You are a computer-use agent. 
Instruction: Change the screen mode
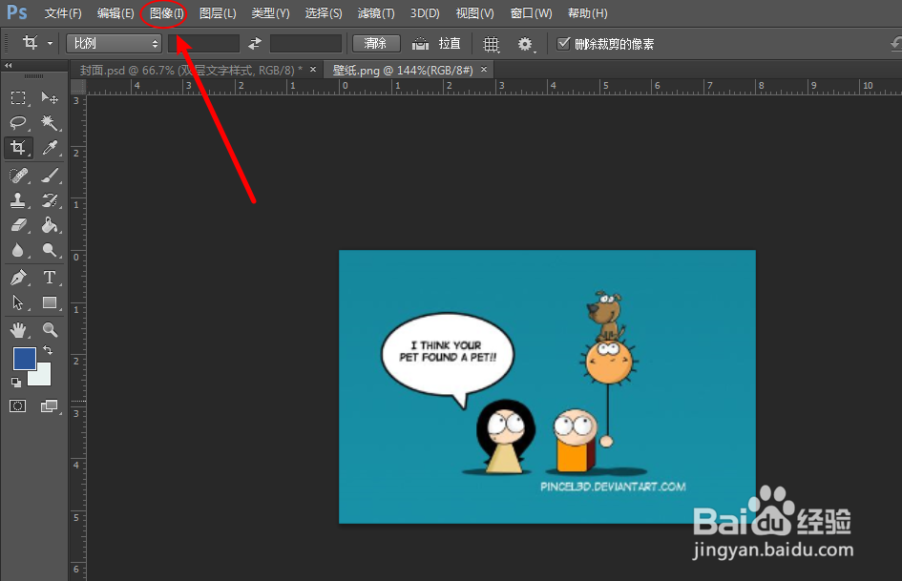pyautogui.click(x=50, y=406)
